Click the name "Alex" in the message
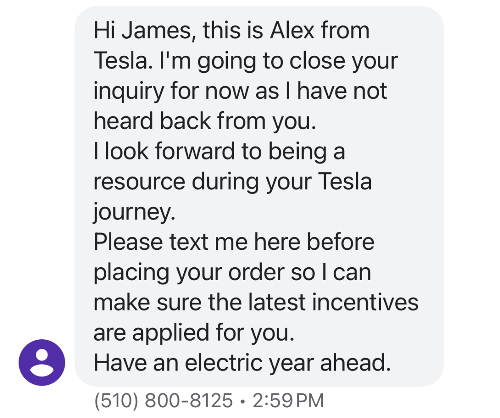 pos(291,31)
